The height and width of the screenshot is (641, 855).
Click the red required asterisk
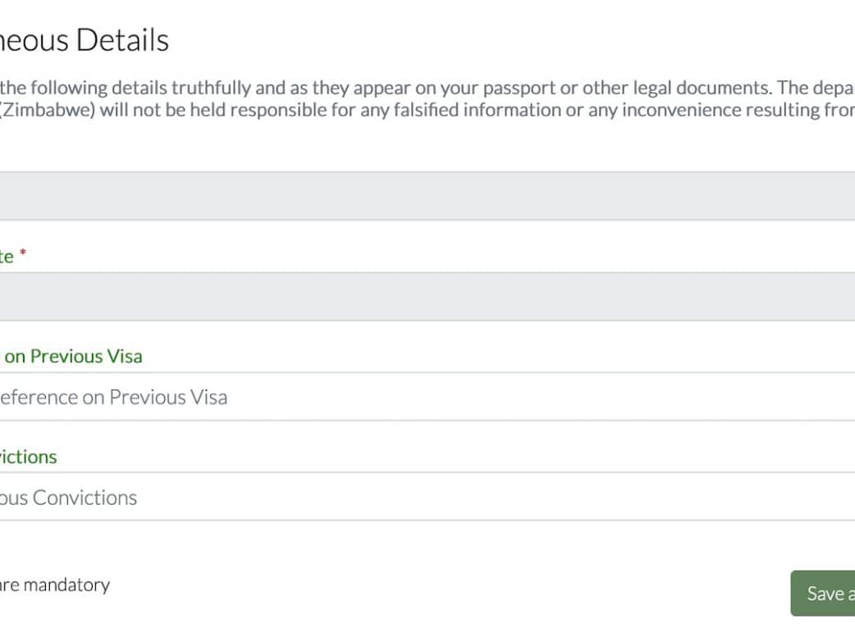tap(23, 255)
